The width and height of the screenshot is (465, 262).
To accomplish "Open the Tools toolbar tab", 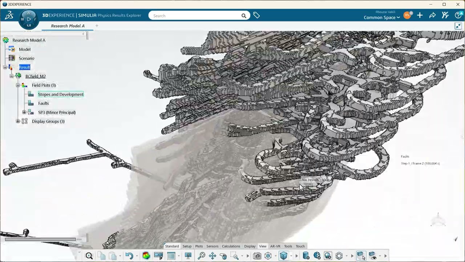I will pos(288,246).
